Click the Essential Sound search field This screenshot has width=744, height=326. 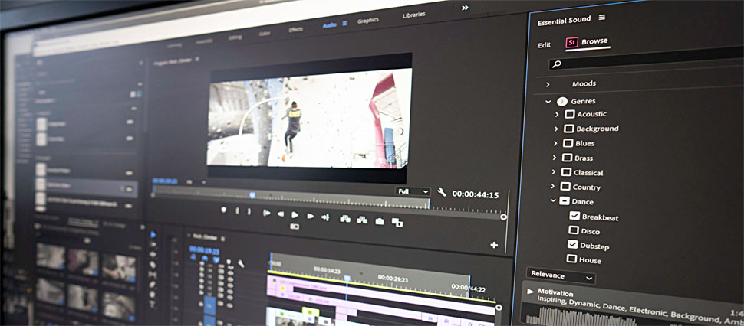644,64
